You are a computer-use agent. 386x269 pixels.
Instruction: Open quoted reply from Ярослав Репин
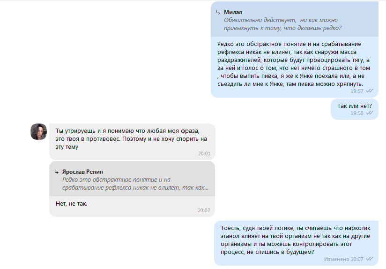(x=132, y=179)
